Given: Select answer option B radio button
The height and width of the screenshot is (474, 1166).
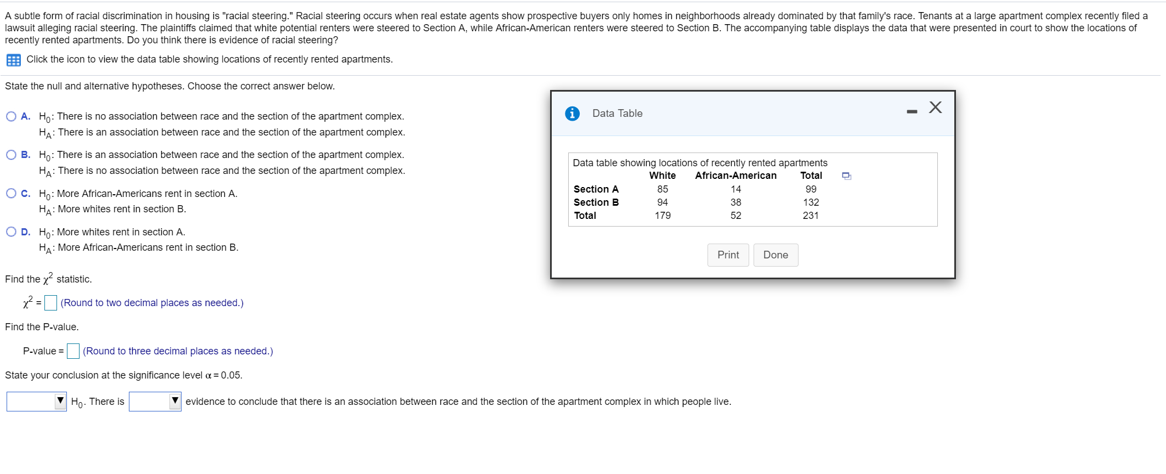Looking at the screenshot, I should click(x=11, y=155).
